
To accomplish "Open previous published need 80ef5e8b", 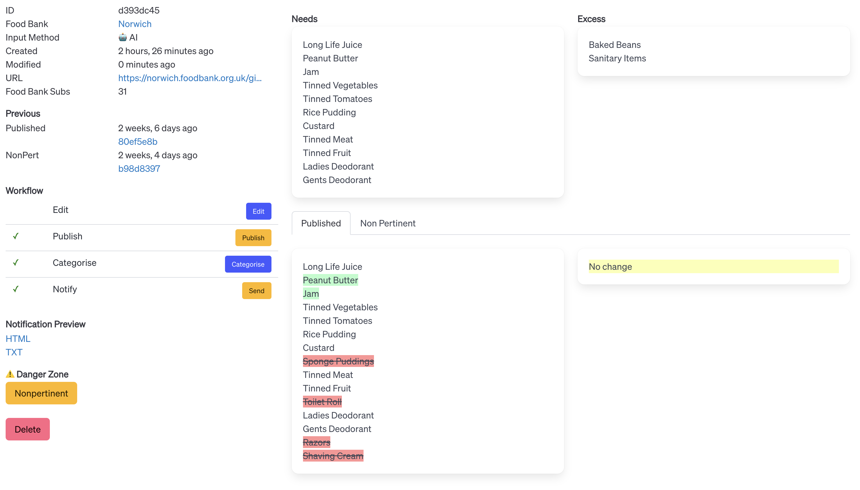I will tap(138, 141).
